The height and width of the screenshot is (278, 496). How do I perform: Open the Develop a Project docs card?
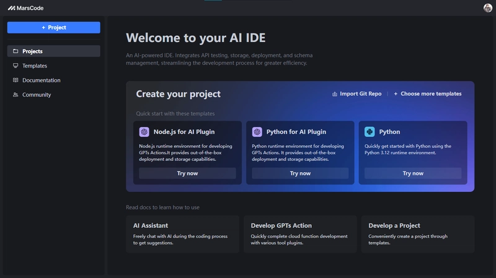(x=418, y=234)
